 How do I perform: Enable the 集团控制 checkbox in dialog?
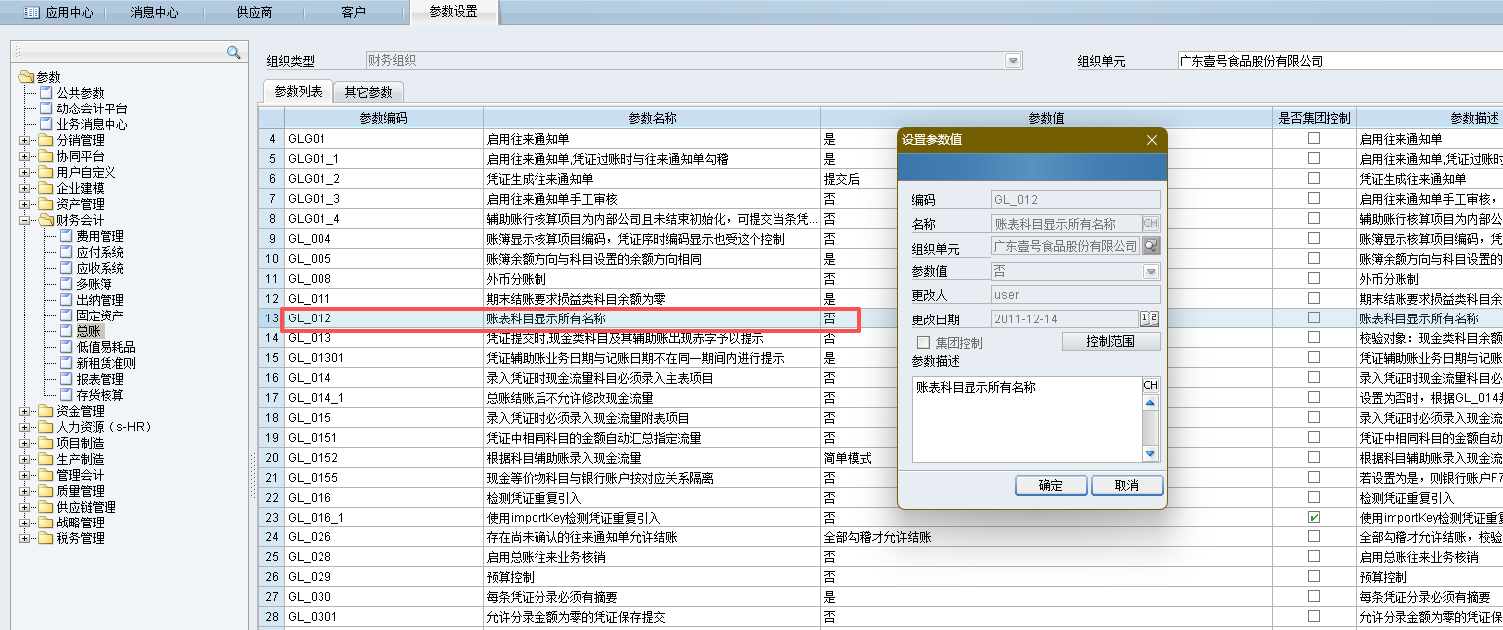(921, 342)
